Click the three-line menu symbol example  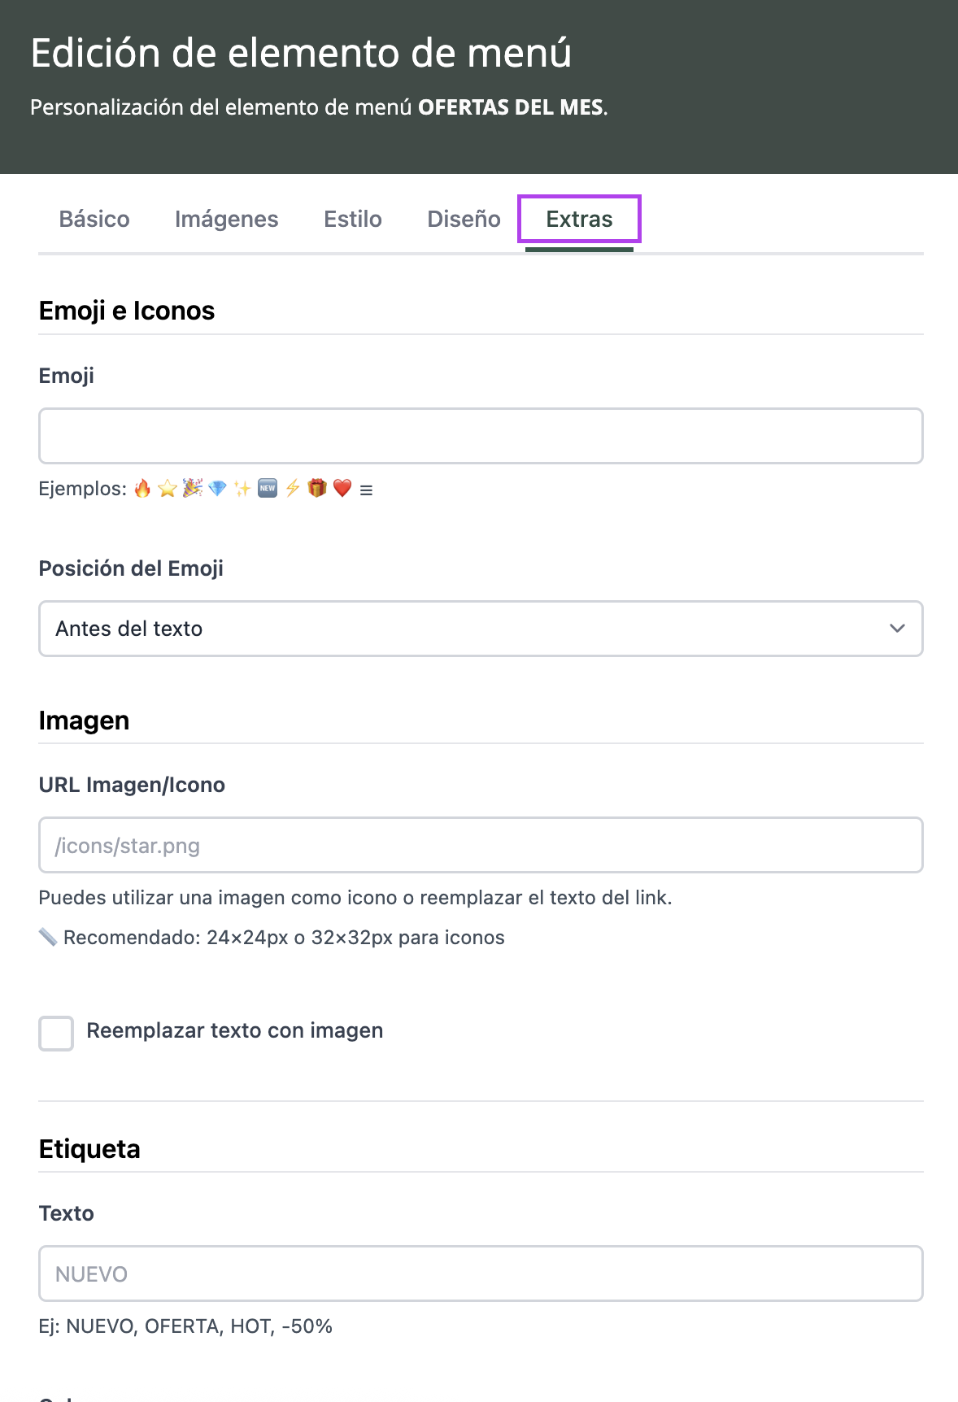point(367,490)
